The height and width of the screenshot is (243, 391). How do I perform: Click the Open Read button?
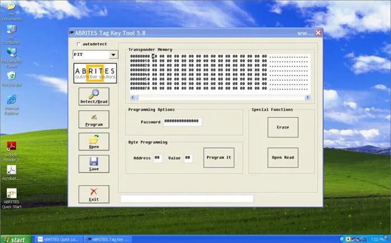pyautogui.click(x=283, y=158)
